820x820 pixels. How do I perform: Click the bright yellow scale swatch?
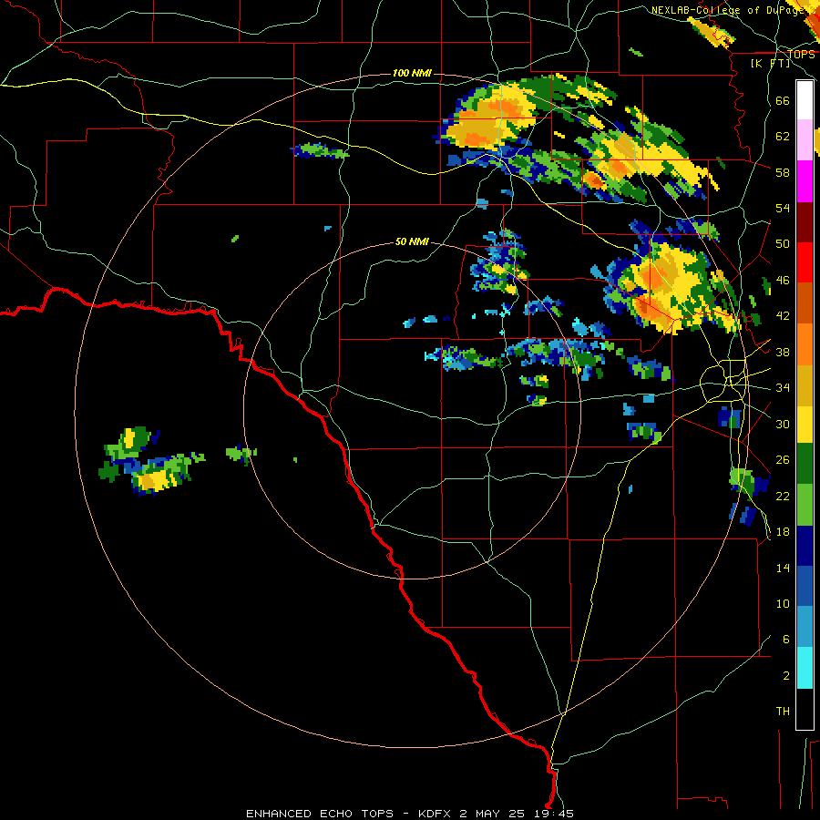coord(805,424)
